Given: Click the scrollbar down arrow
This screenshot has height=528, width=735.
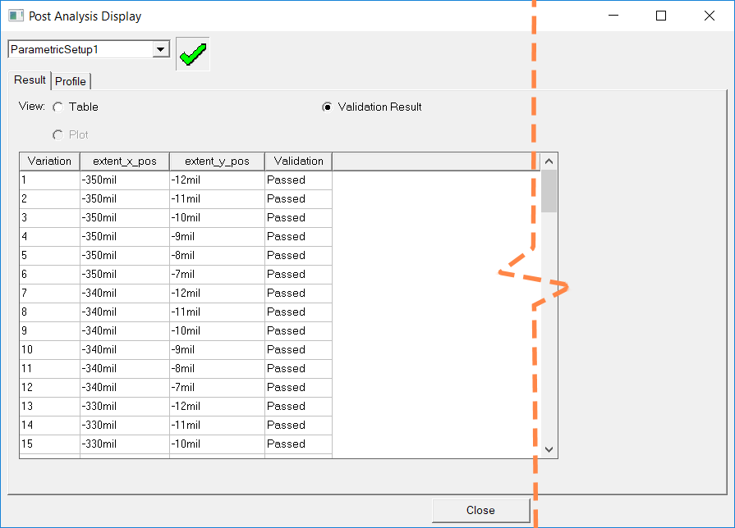Looking at the screenshot, I should (548, 449).
